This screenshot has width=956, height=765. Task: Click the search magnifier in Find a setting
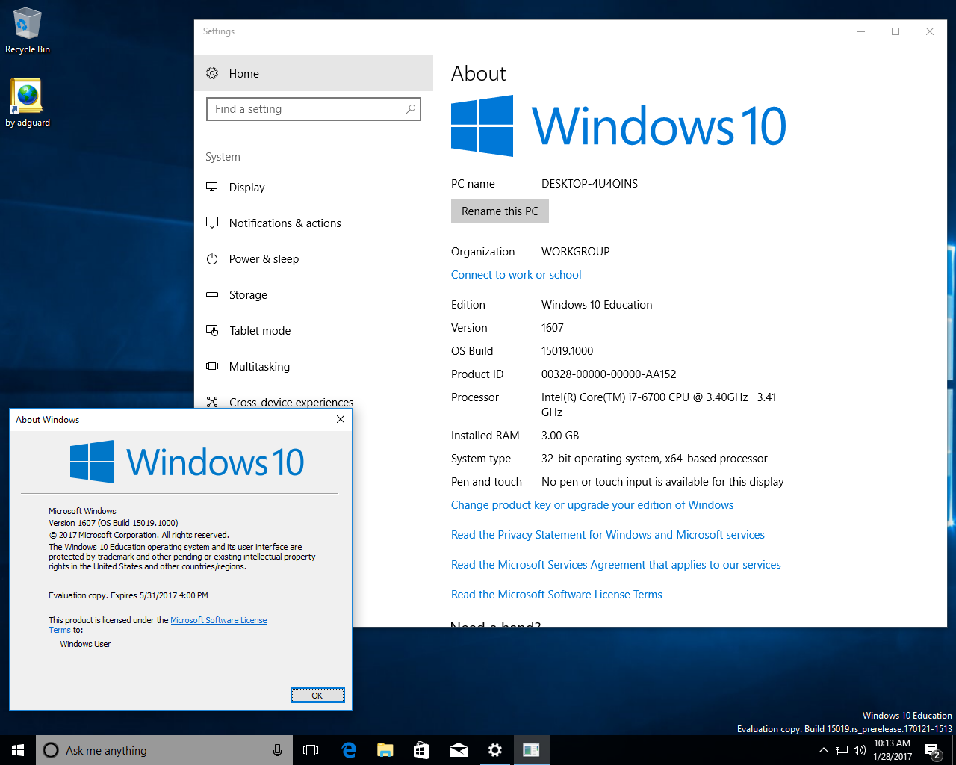411,109
